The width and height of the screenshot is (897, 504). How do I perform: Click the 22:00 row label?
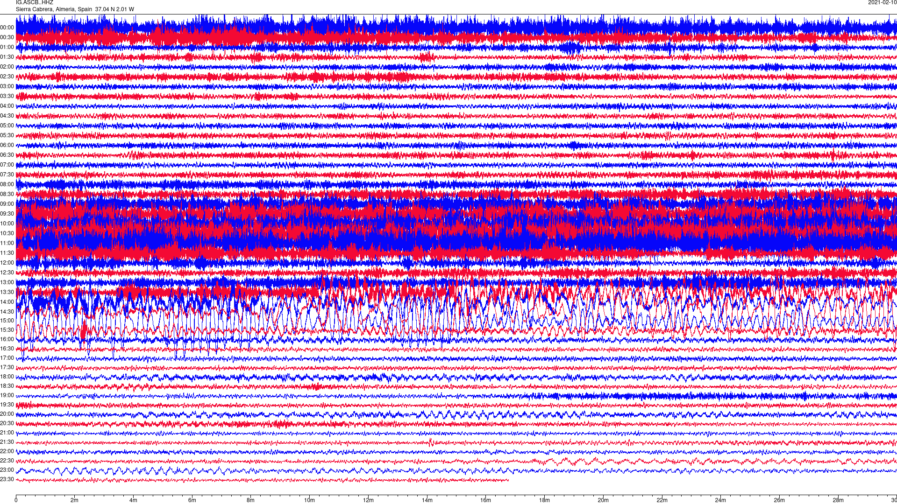point(7,451)
